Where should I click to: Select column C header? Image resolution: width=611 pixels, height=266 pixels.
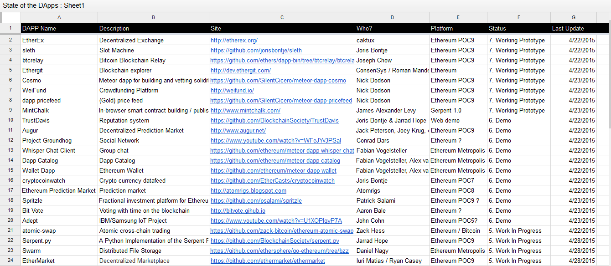tap(282, 17)
